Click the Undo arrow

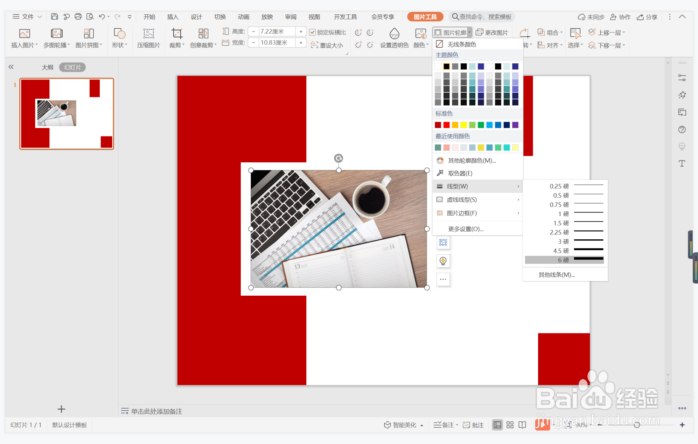pos(102,16)
